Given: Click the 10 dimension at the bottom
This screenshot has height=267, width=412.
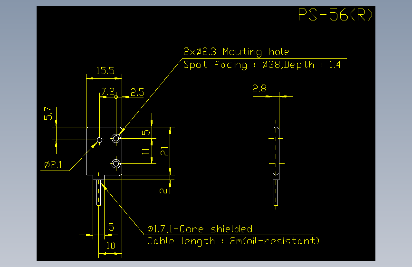Looking at the screenshot, I should coord(111,246).
